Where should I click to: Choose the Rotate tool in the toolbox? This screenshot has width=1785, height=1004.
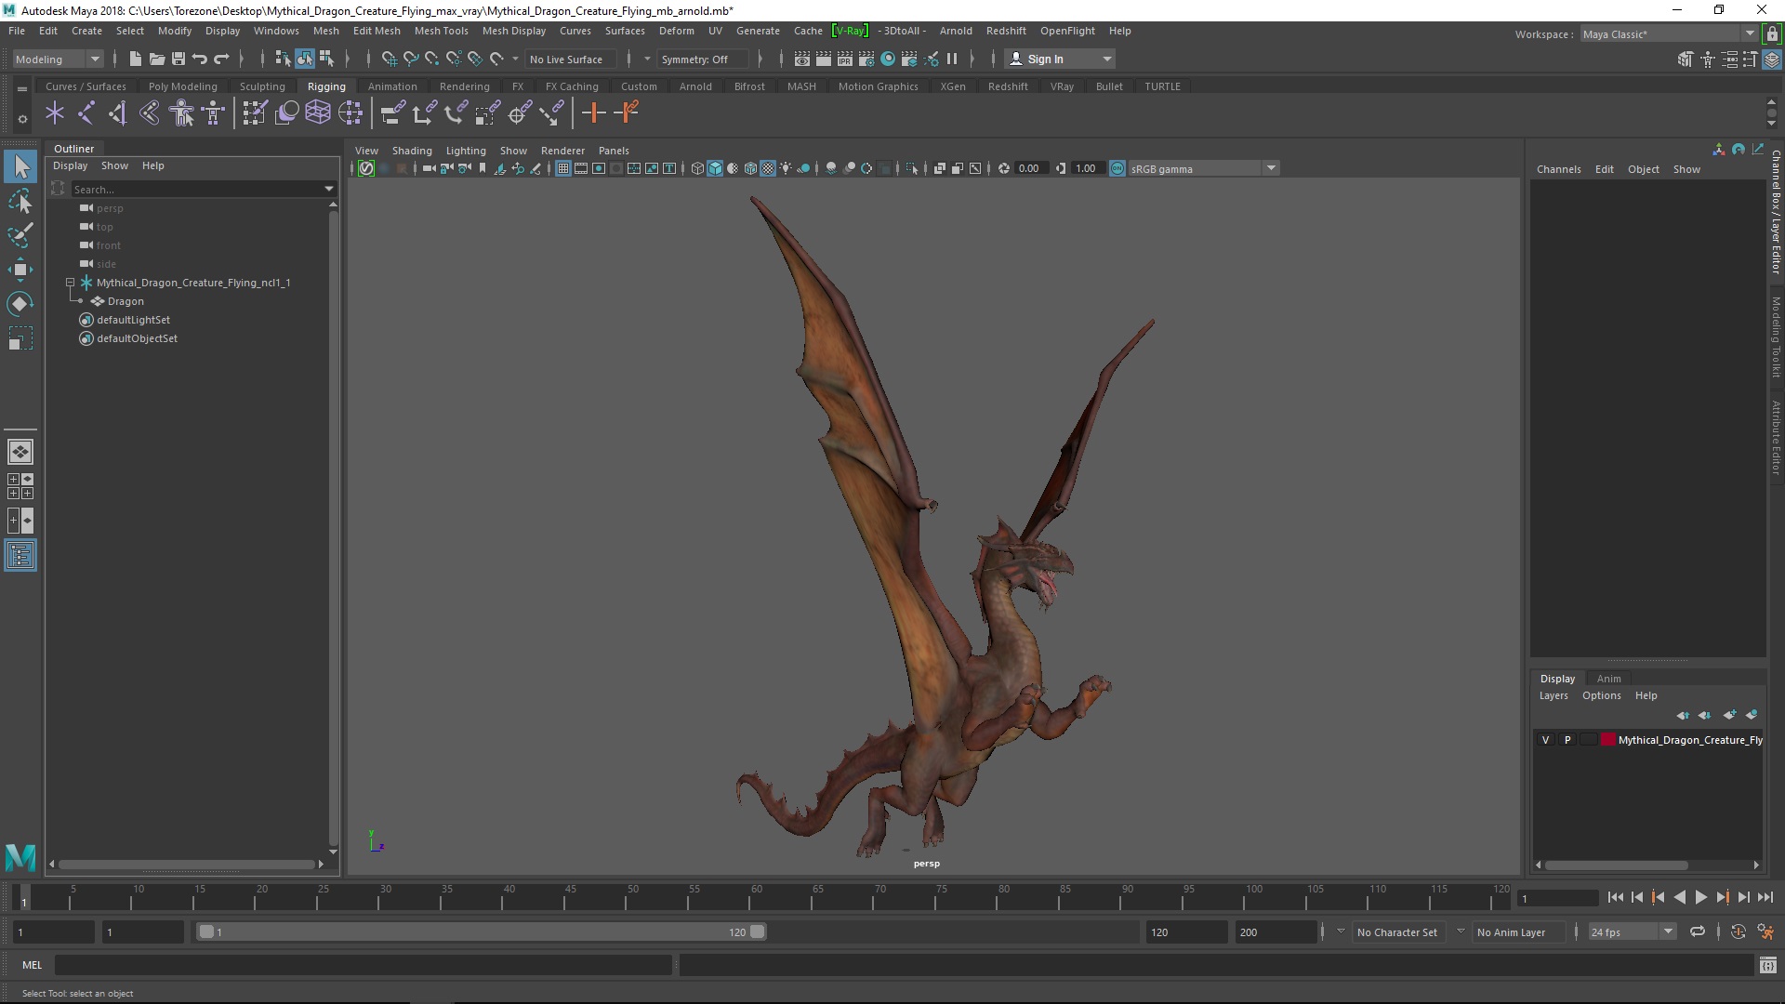click(x=20, y=304)
